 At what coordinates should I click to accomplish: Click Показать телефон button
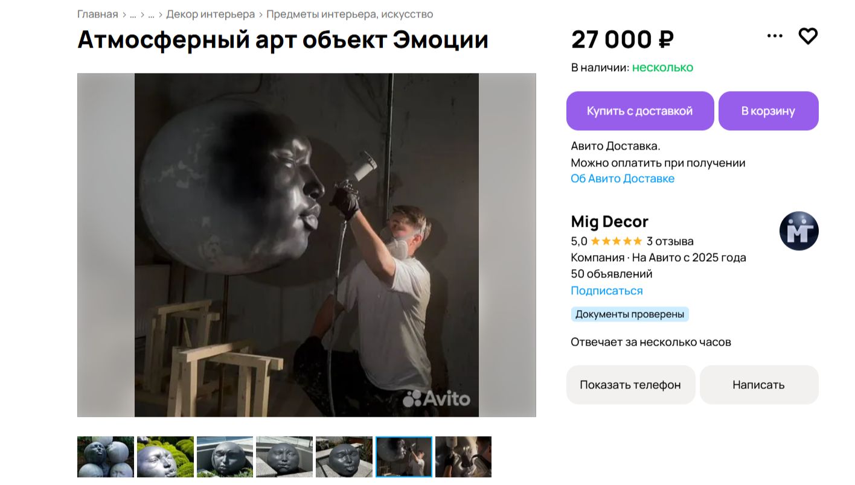(630, 385)
